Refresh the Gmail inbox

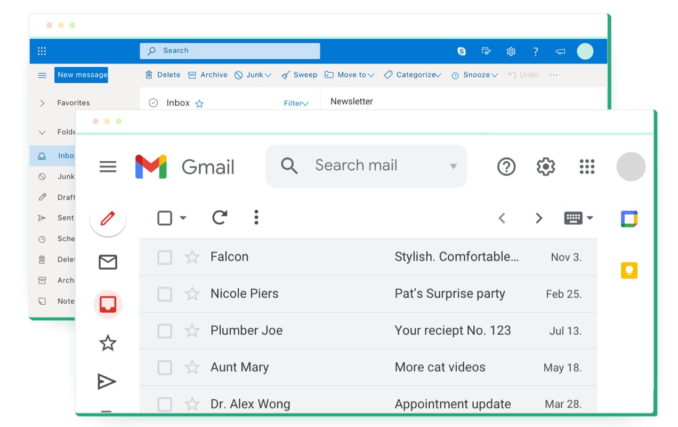click(x=220, y=218)
